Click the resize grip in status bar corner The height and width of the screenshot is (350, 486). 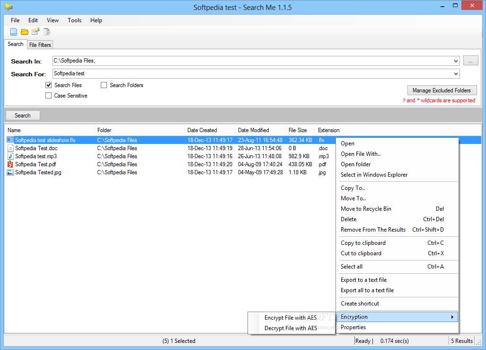[479, 342]
